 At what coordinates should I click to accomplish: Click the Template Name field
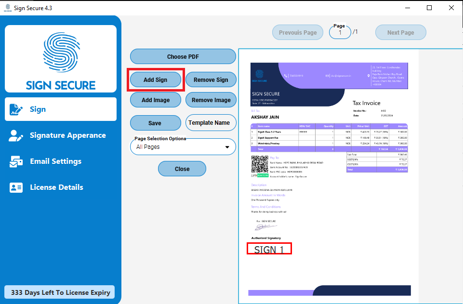211,122
